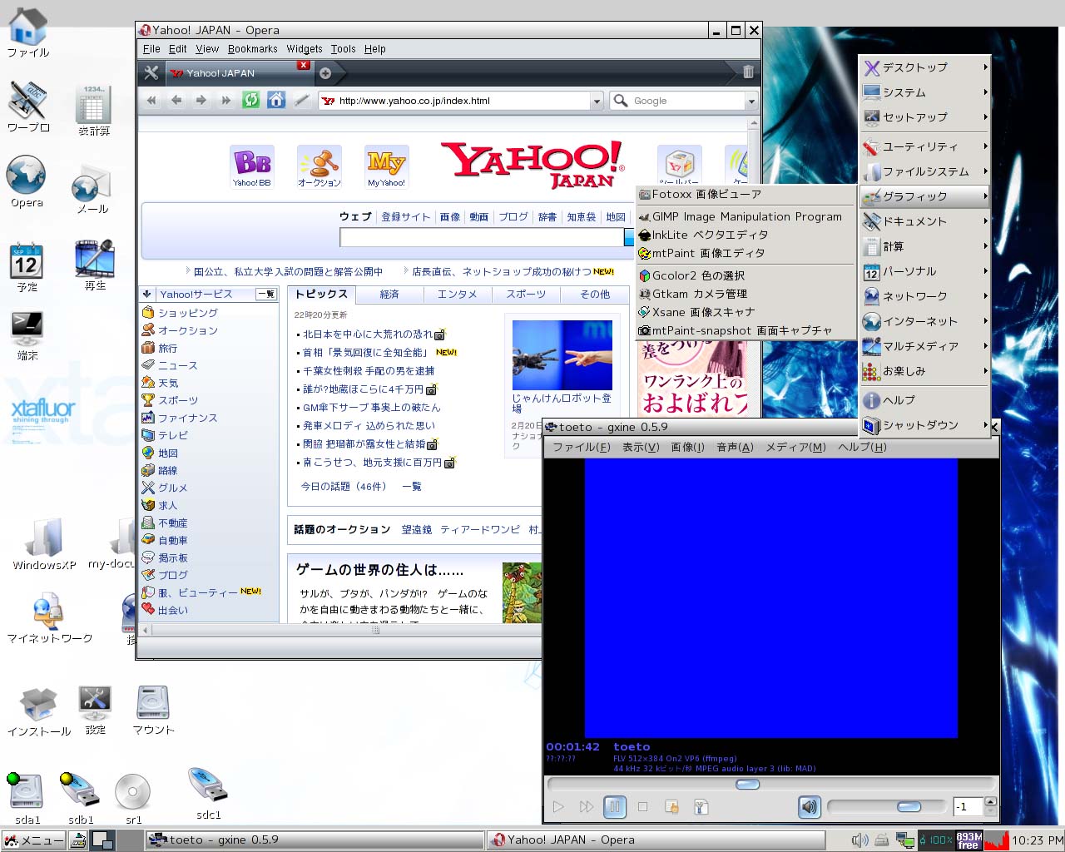Open Opera Bookmarks menu
The width and height of the screenshot is (1065, 852).
(252, 49)
